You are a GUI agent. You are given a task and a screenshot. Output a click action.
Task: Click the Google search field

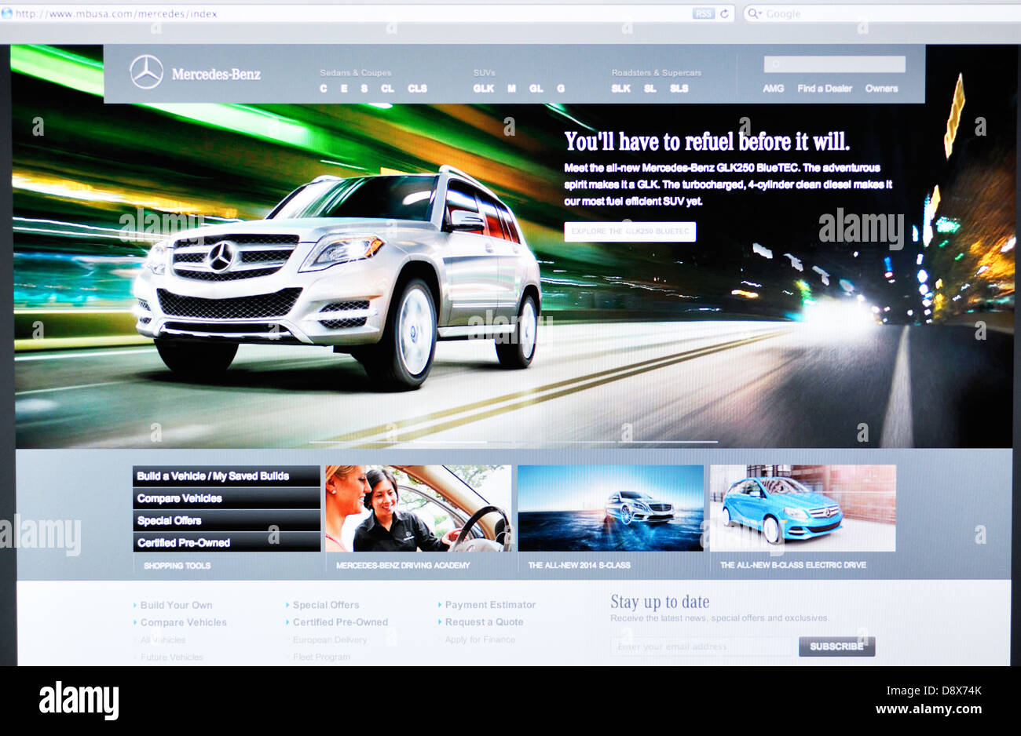pyautogui.click(x=882, y=13)
